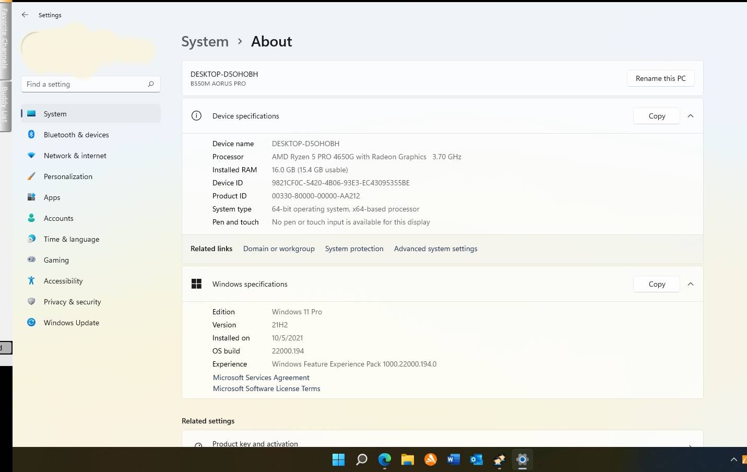Open the Start menu from taskbar
Screen dimensions: 747x472
338,459
